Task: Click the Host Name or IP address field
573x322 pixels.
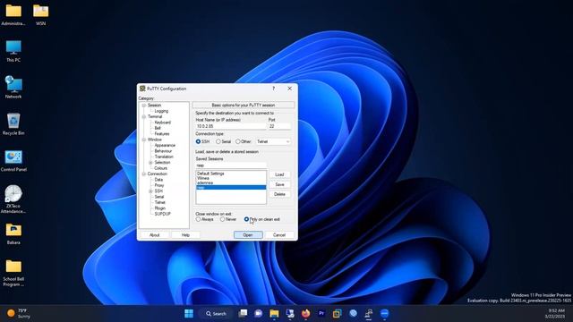Action: tap(231, 126)
